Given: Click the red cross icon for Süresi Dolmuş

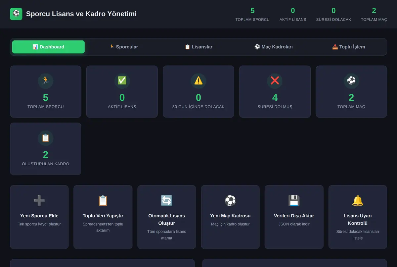Looking at the screenshot, I should tap(275, 80).
